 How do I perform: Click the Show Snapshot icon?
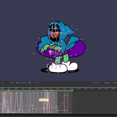[x=32, y=83]
